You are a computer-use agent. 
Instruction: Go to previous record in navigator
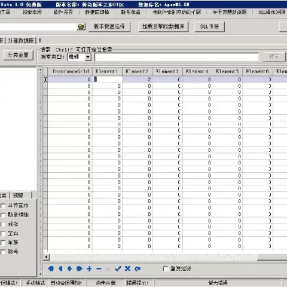(60, 268)
